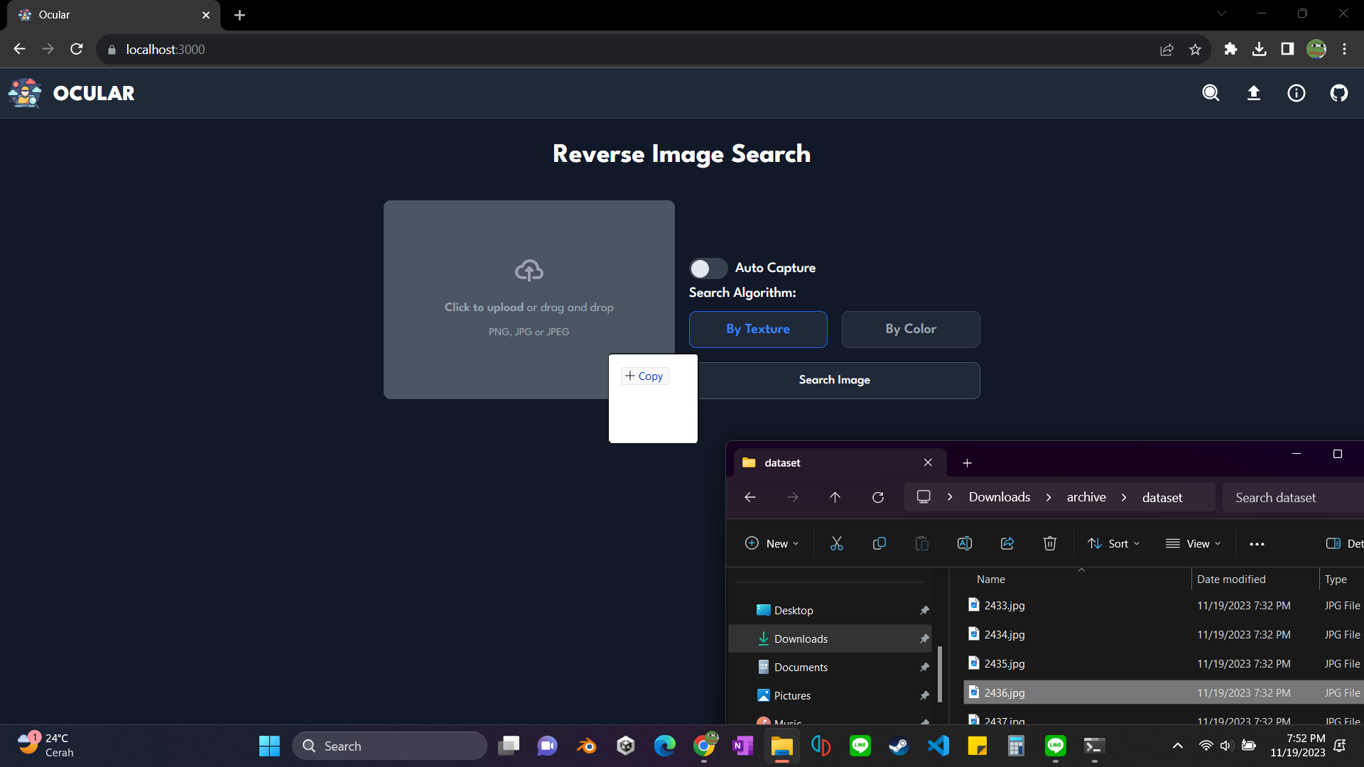Click the upload/share icon in navbar
The height and width of the screenshot is (767, 1364).
coord(1253,93)
